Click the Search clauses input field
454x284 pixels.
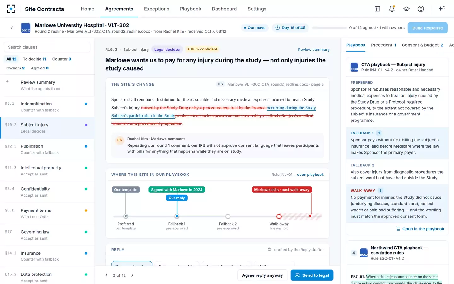coord(47,47)
